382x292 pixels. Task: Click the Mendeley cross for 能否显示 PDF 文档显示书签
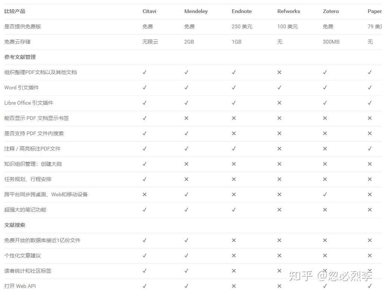coord(186,118)
